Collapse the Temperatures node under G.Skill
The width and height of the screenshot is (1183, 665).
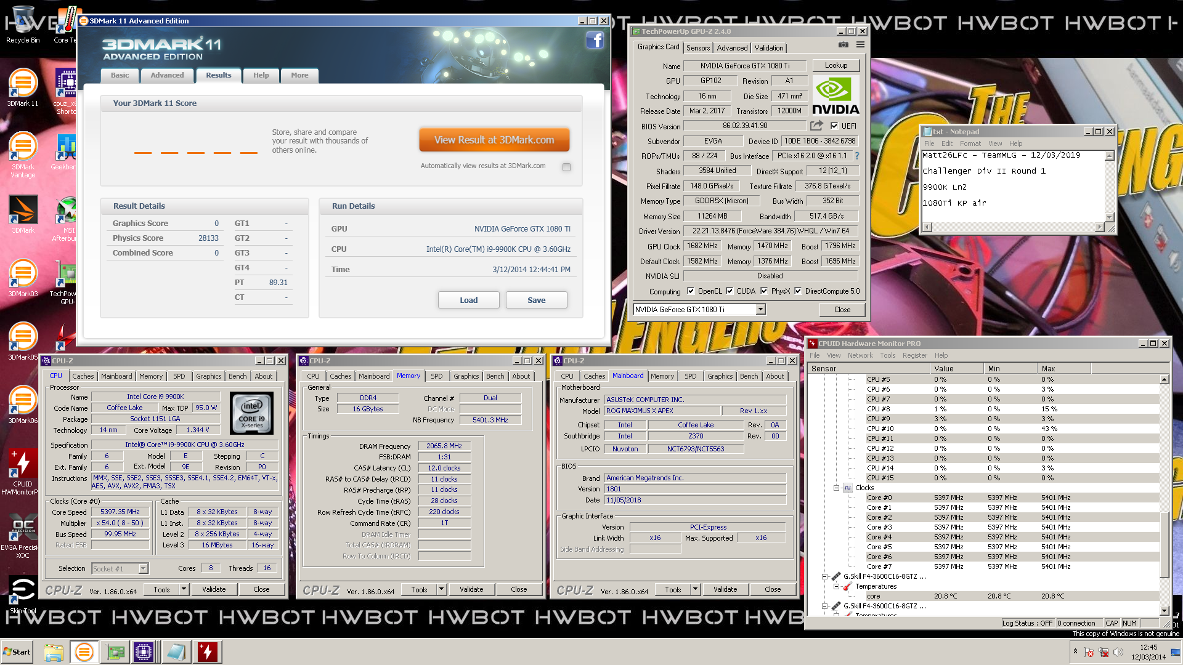tap(836, 587)
